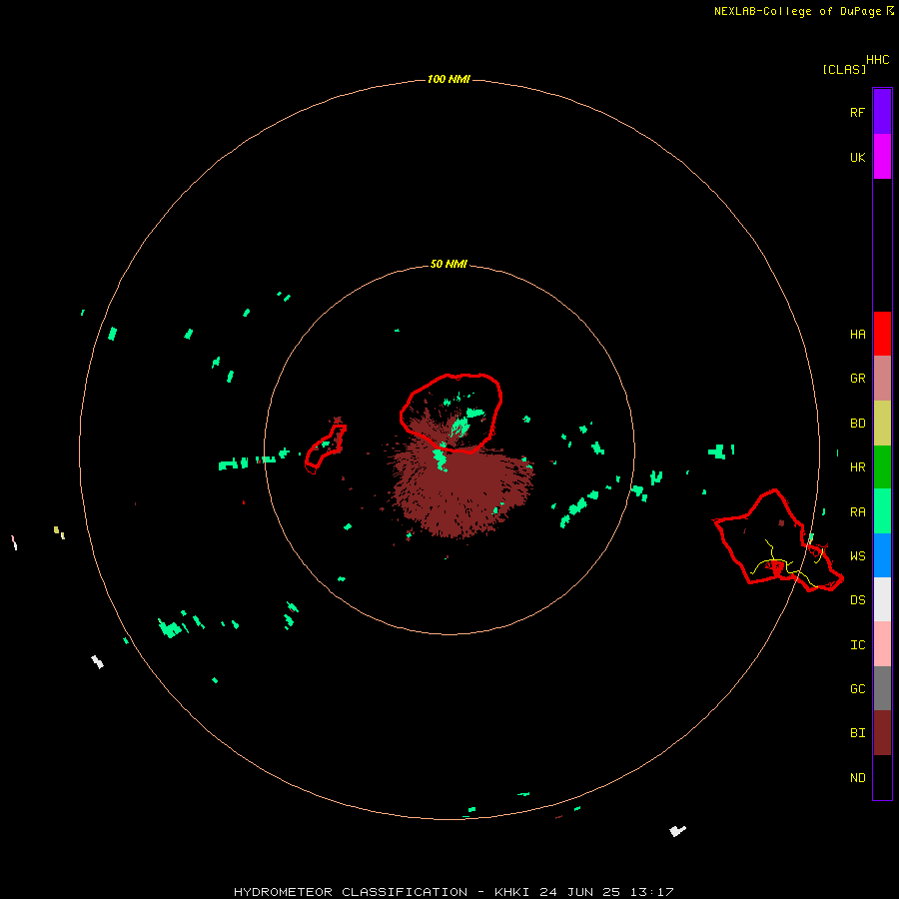Viewport: 899px width, 899px height.
Task: Click the large red island outline near center
Action: pyautogui.click(x=451, y=413)
